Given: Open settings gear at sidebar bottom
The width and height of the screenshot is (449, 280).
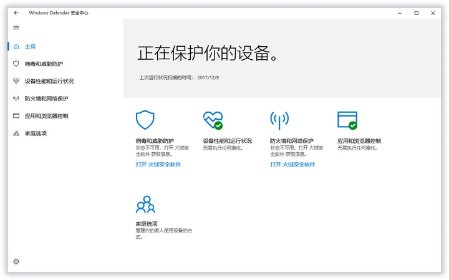Looking at the screenshot, I should 16,261.
